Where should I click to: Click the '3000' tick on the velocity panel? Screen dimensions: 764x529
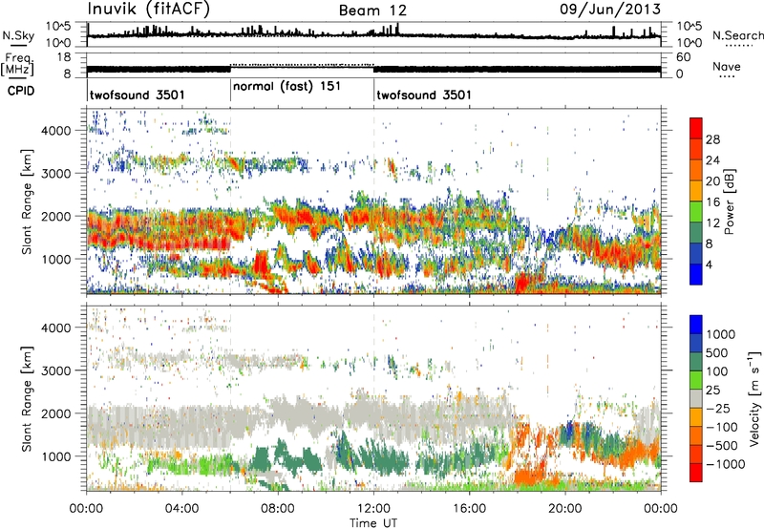(x=55, y=370)
